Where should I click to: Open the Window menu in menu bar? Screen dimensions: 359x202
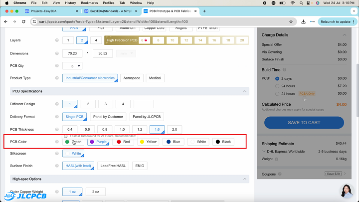(136, 3)
